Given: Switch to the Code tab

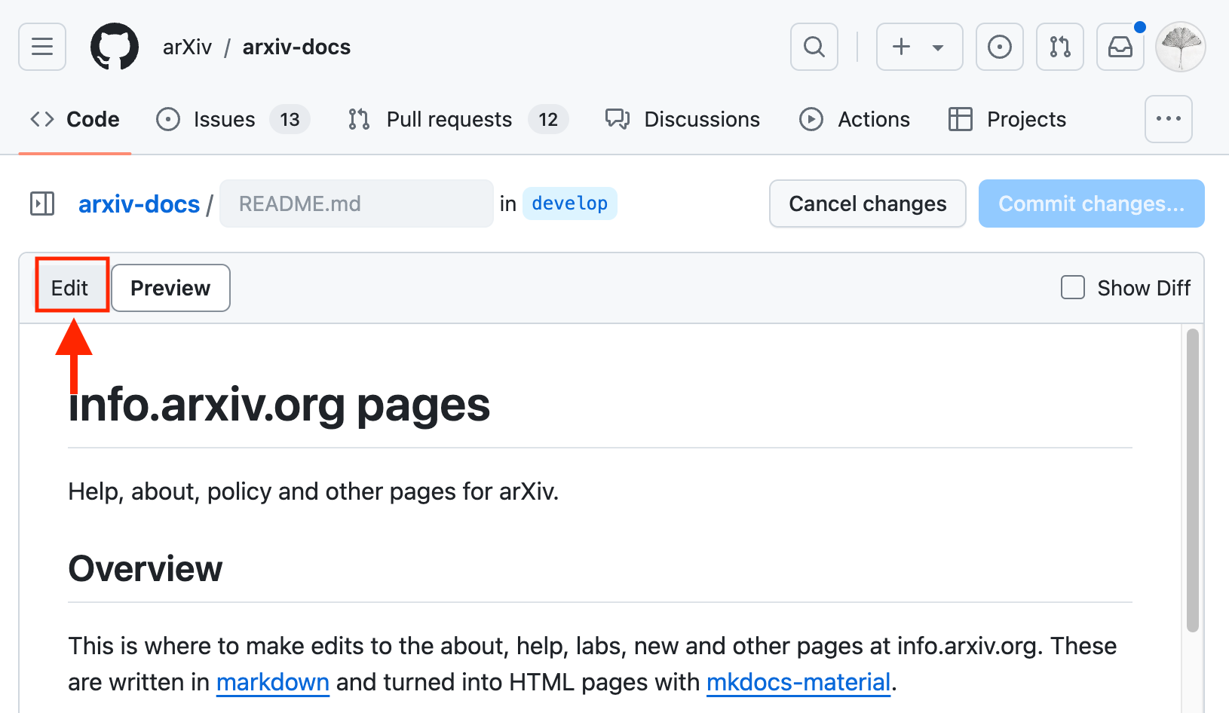Looking at the screenshot, I should click(x=75, y=118).
